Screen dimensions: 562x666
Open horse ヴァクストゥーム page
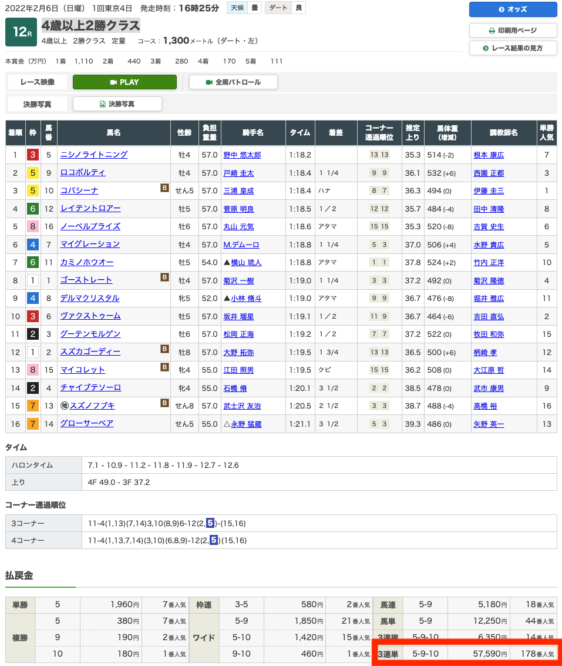90,316
